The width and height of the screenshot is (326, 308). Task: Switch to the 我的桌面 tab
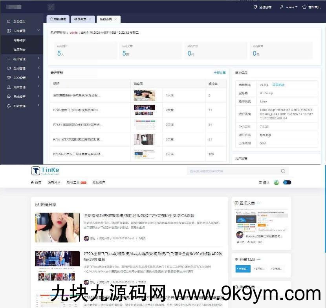pyautogui.click(x=58, y=19)
